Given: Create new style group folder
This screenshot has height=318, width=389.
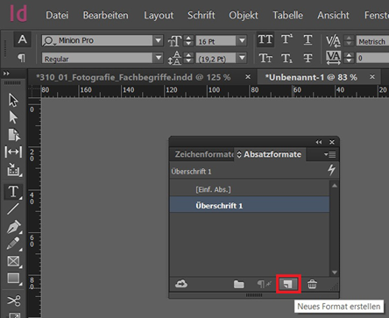Looking at the screenshot, I should (238, 284).
